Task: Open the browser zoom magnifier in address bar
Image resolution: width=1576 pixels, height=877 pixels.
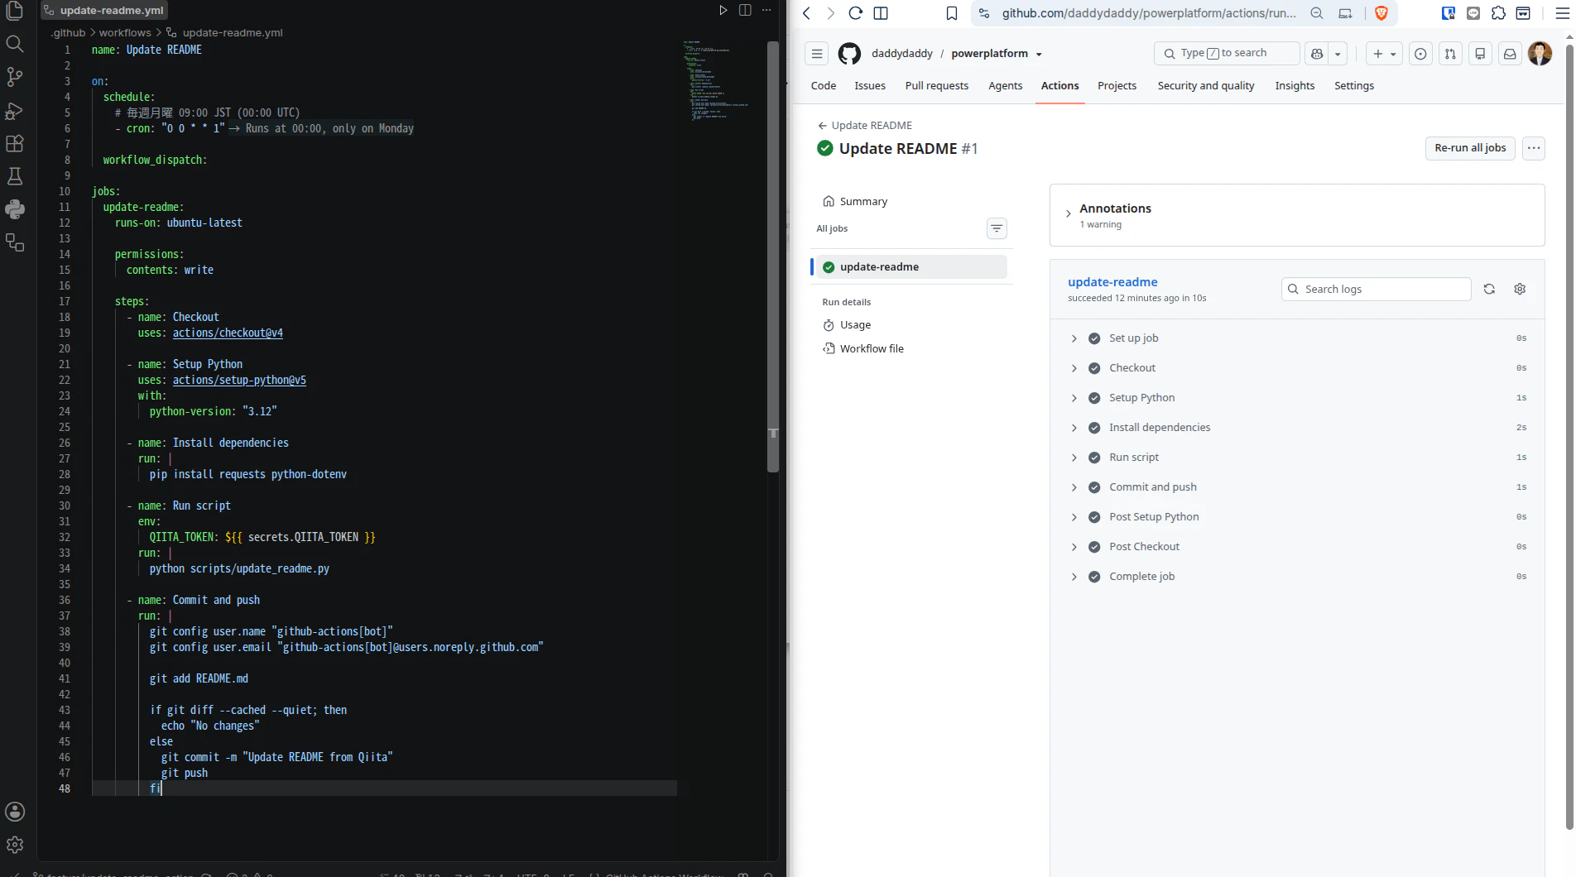Action: (x=1317, y=13)
